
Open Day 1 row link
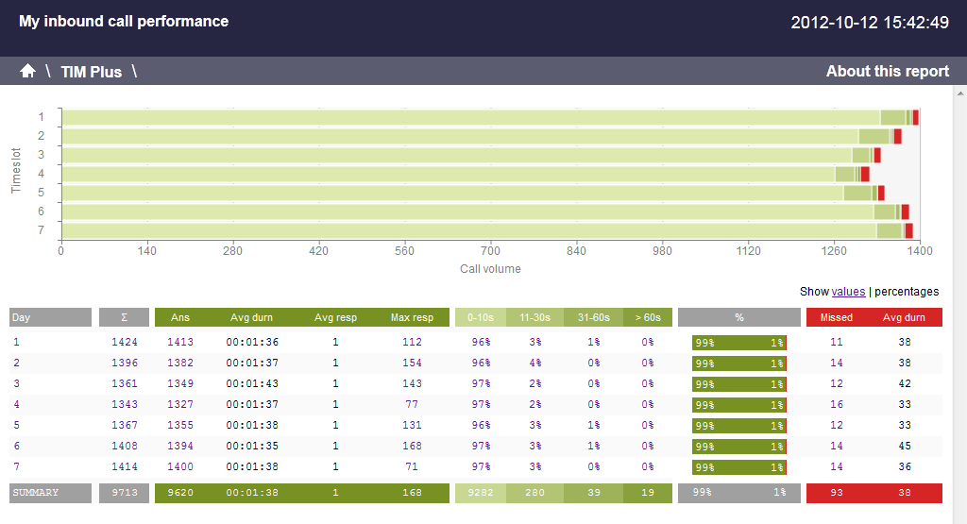coord(15,342)
